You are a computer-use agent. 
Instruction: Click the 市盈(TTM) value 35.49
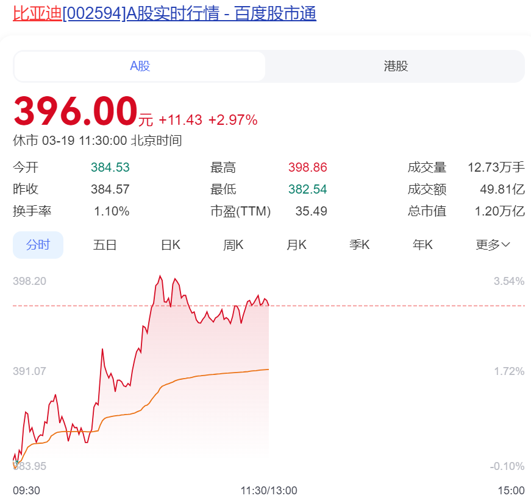(x=312, y=211)
